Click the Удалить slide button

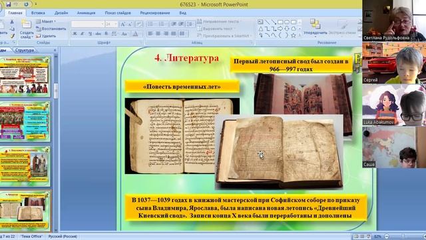point(46,35)
